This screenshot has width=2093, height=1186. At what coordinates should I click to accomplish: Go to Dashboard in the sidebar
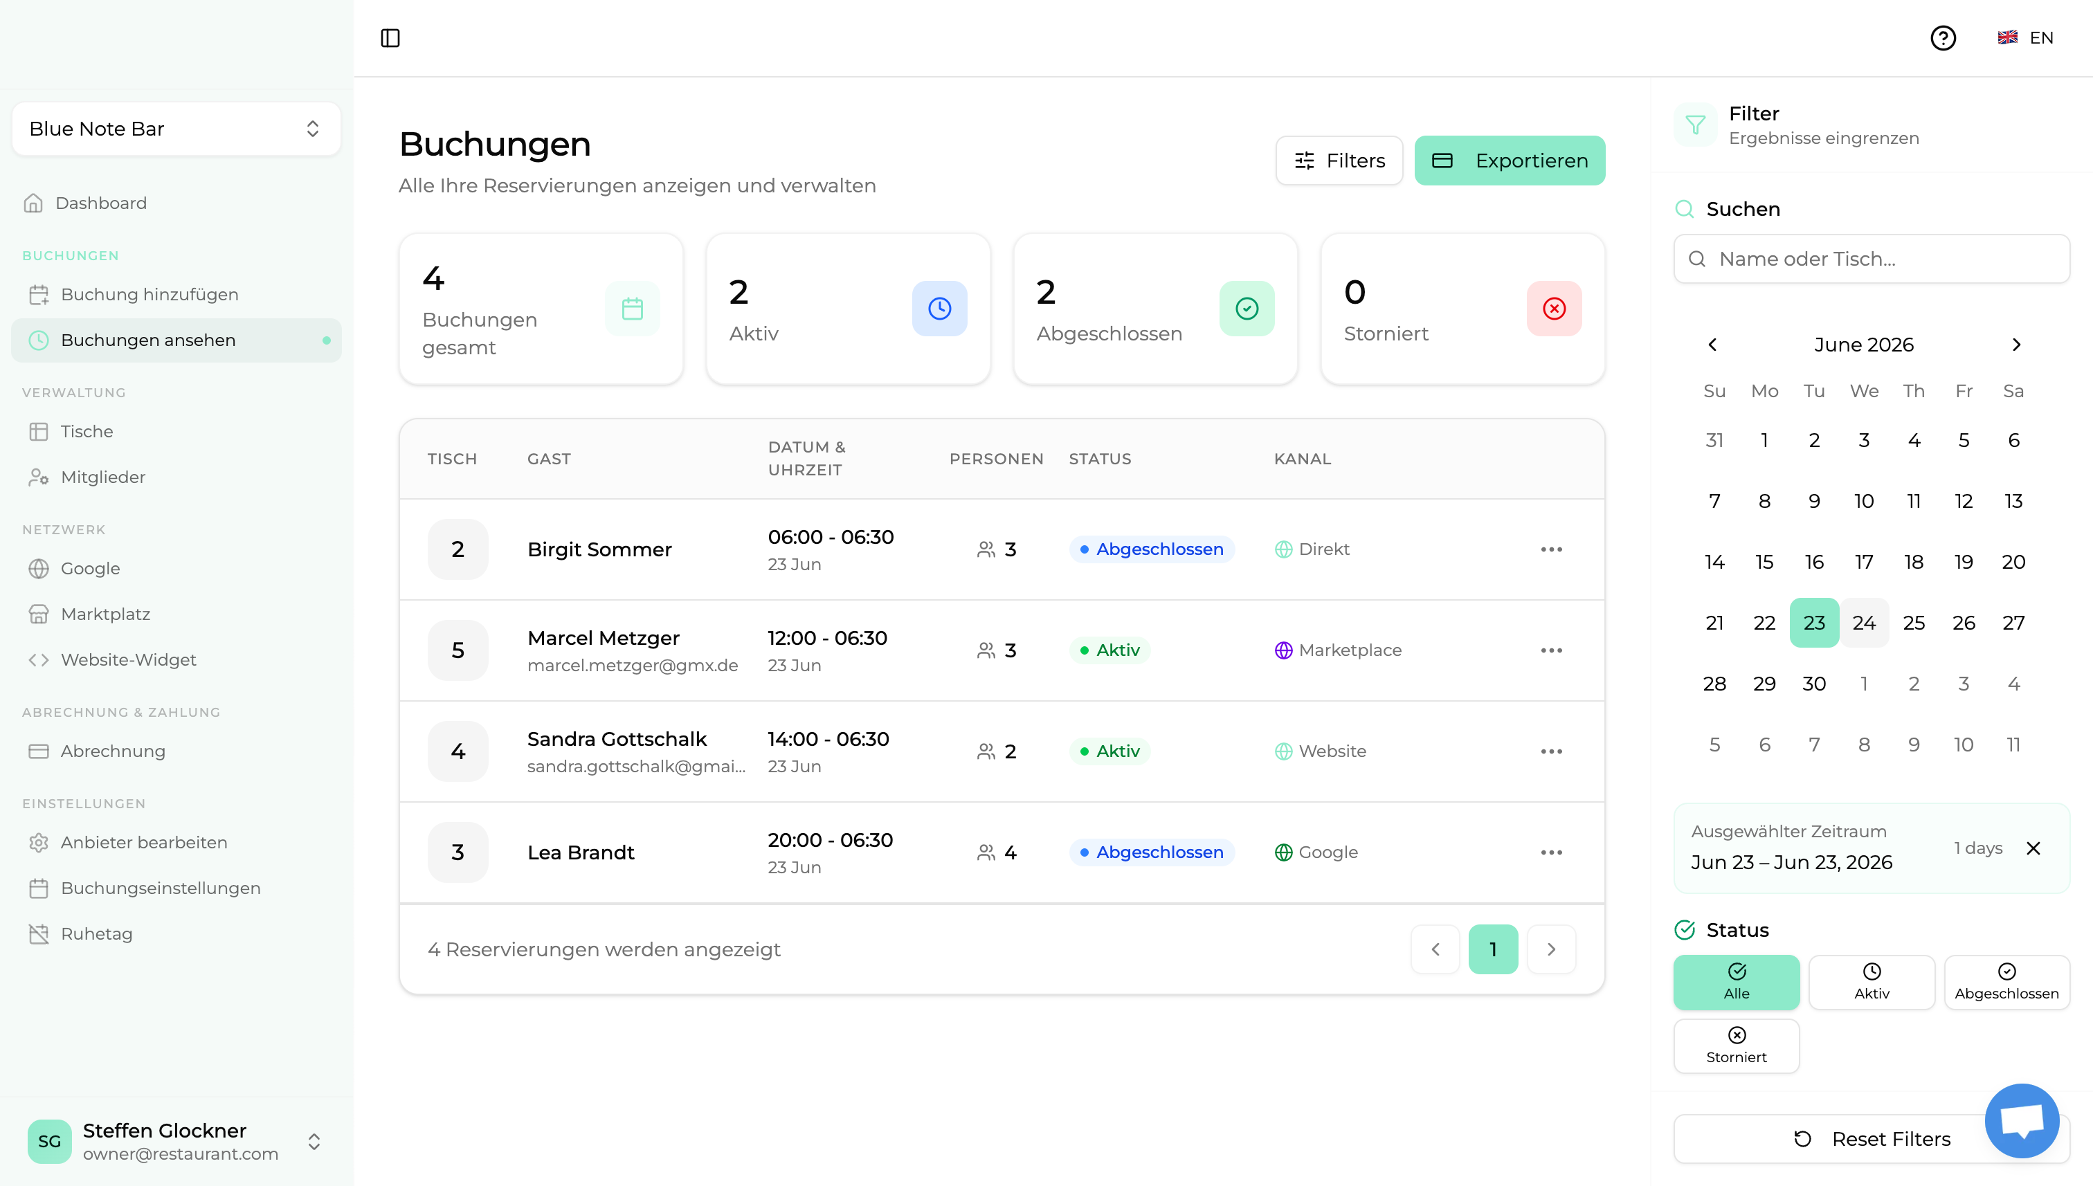click(x=176, y=203)
